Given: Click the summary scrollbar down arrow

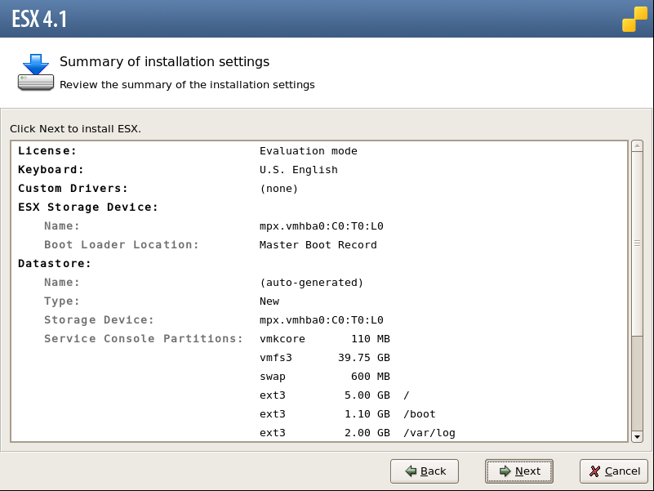Looking at the screenshot, I should [637, 437].
